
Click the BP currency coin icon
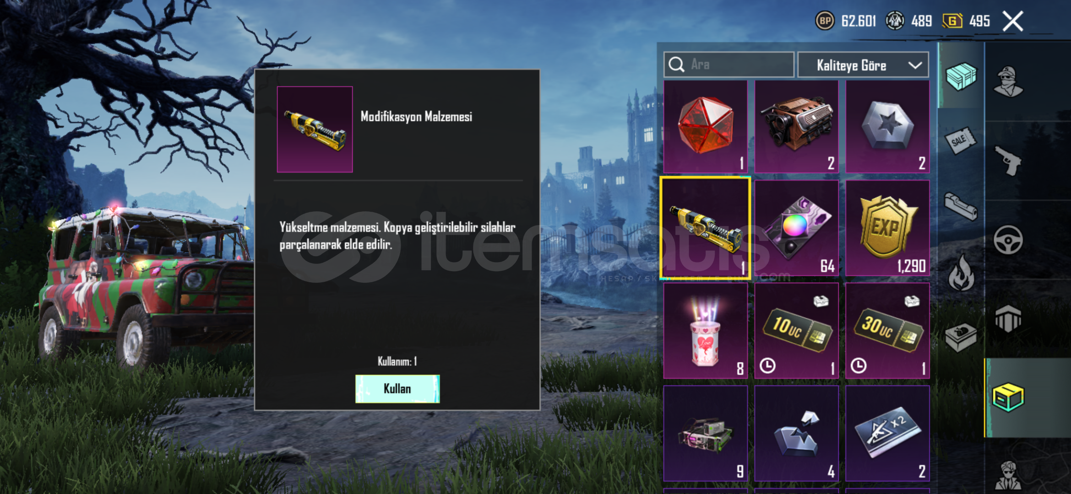click(x=825, y=21)
